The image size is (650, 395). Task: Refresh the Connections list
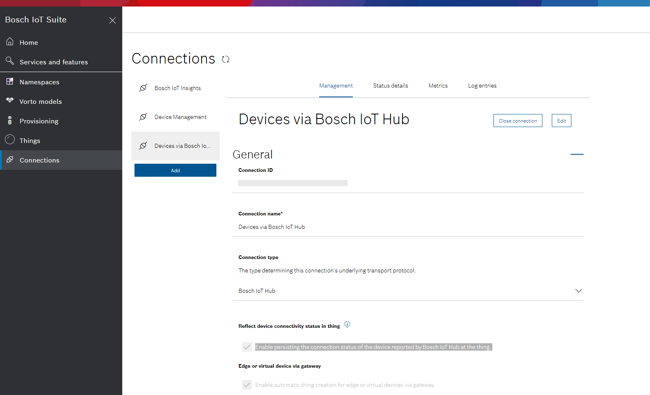[x=225, y=59]
